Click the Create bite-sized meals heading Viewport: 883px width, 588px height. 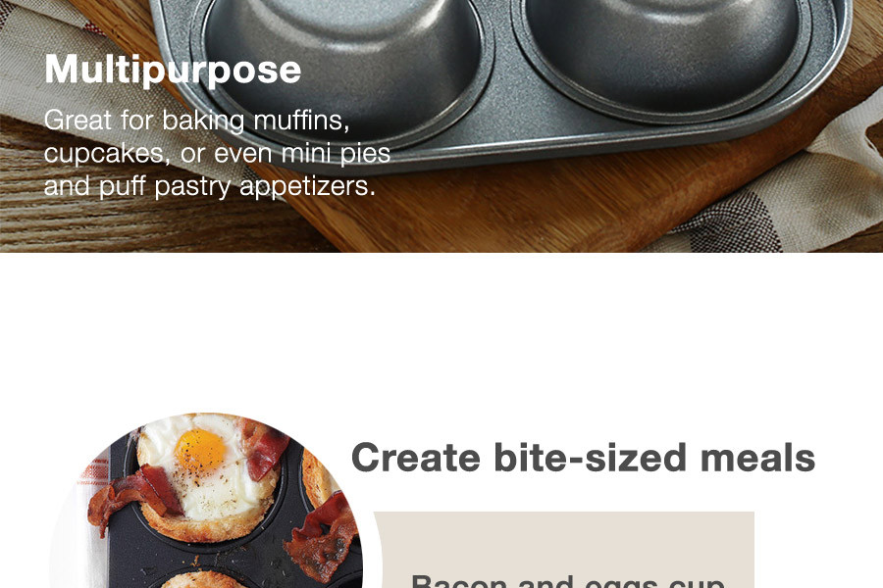[x=583, y=457]
